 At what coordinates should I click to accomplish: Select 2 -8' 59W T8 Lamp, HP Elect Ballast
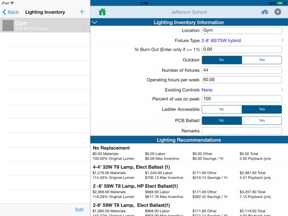pyautogui.click(x=189, y=191)
